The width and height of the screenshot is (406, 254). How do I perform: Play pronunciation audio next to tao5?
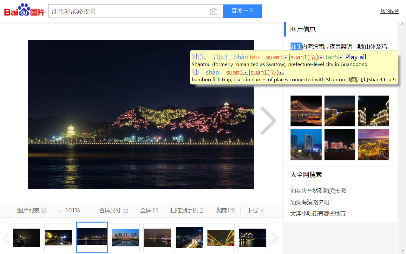coord(340,57)
